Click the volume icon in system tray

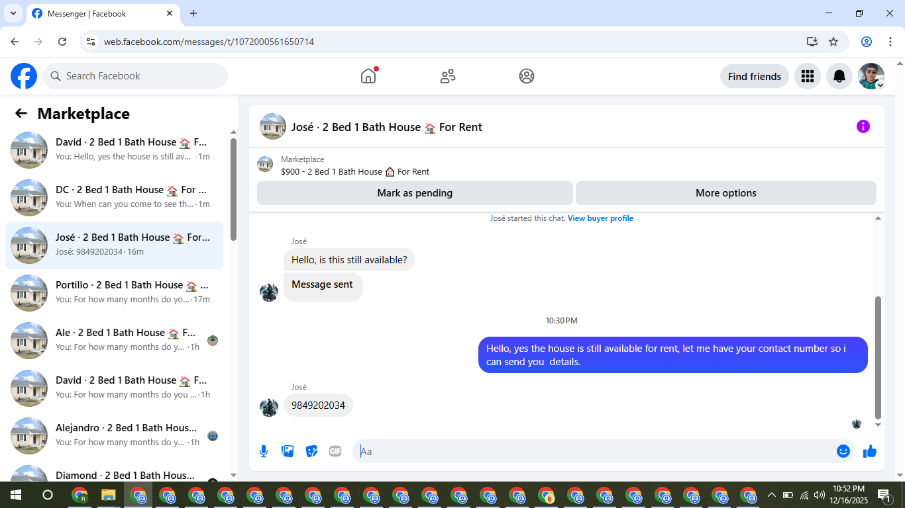coord(820,495)
